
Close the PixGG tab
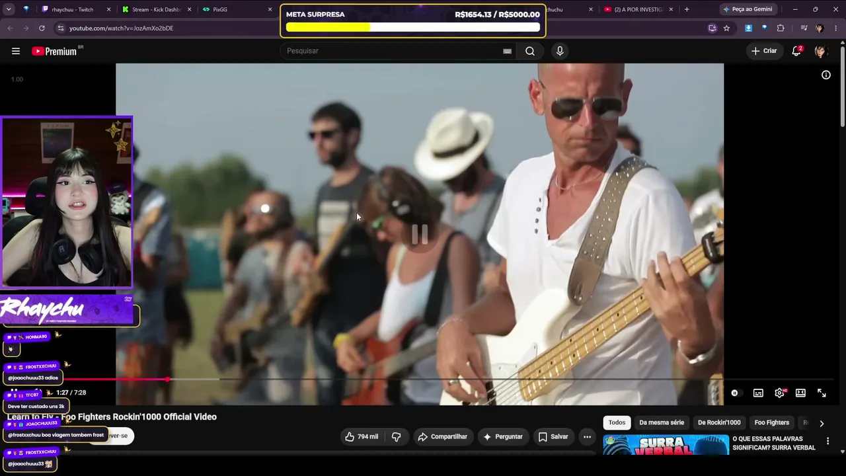point(270,9)
